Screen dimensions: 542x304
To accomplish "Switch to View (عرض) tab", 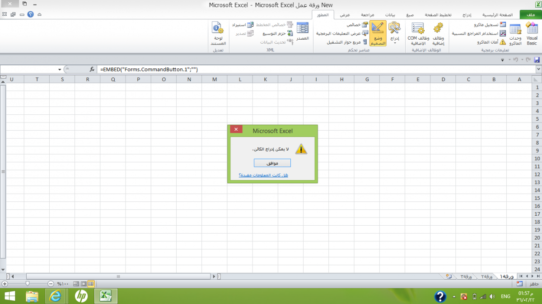I will [x=345, y=15].
